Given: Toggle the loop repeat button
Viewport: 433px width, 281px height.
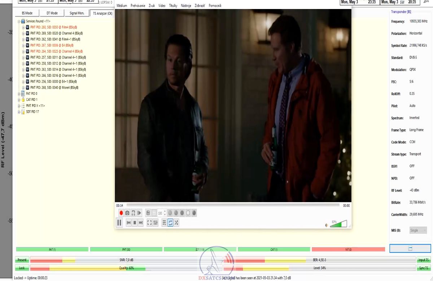Looking at the screenshot, I should click(x=170, y=223).
